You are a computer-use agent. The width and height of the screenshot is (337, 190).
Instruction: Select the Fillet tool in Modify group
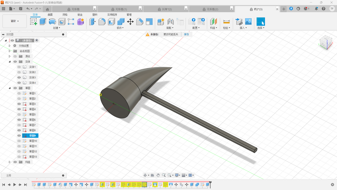(102, 22)
